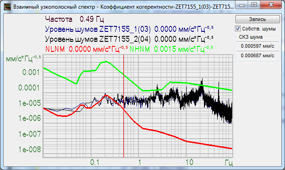285x170 pixels.
Task: Click the СКЗ шума group label
Action: click(x=251, y=37)
